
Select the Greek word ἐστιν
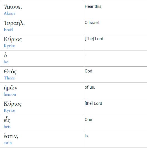pyautogui.click(x=11, y=136)
